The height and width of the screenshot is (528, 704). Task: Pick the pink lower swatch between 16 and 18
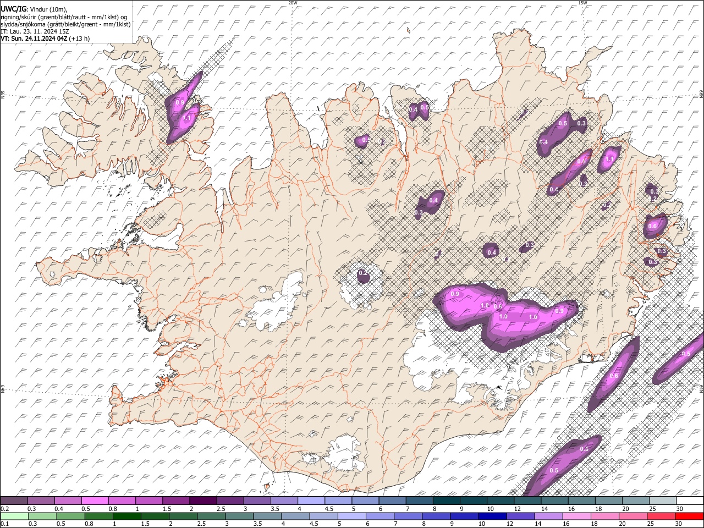pyautogui.click(x=577, y=516)
